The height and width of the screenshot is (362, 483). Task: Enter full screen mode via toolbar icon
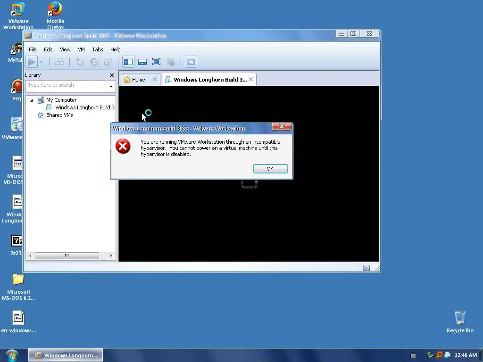point(156,62)
